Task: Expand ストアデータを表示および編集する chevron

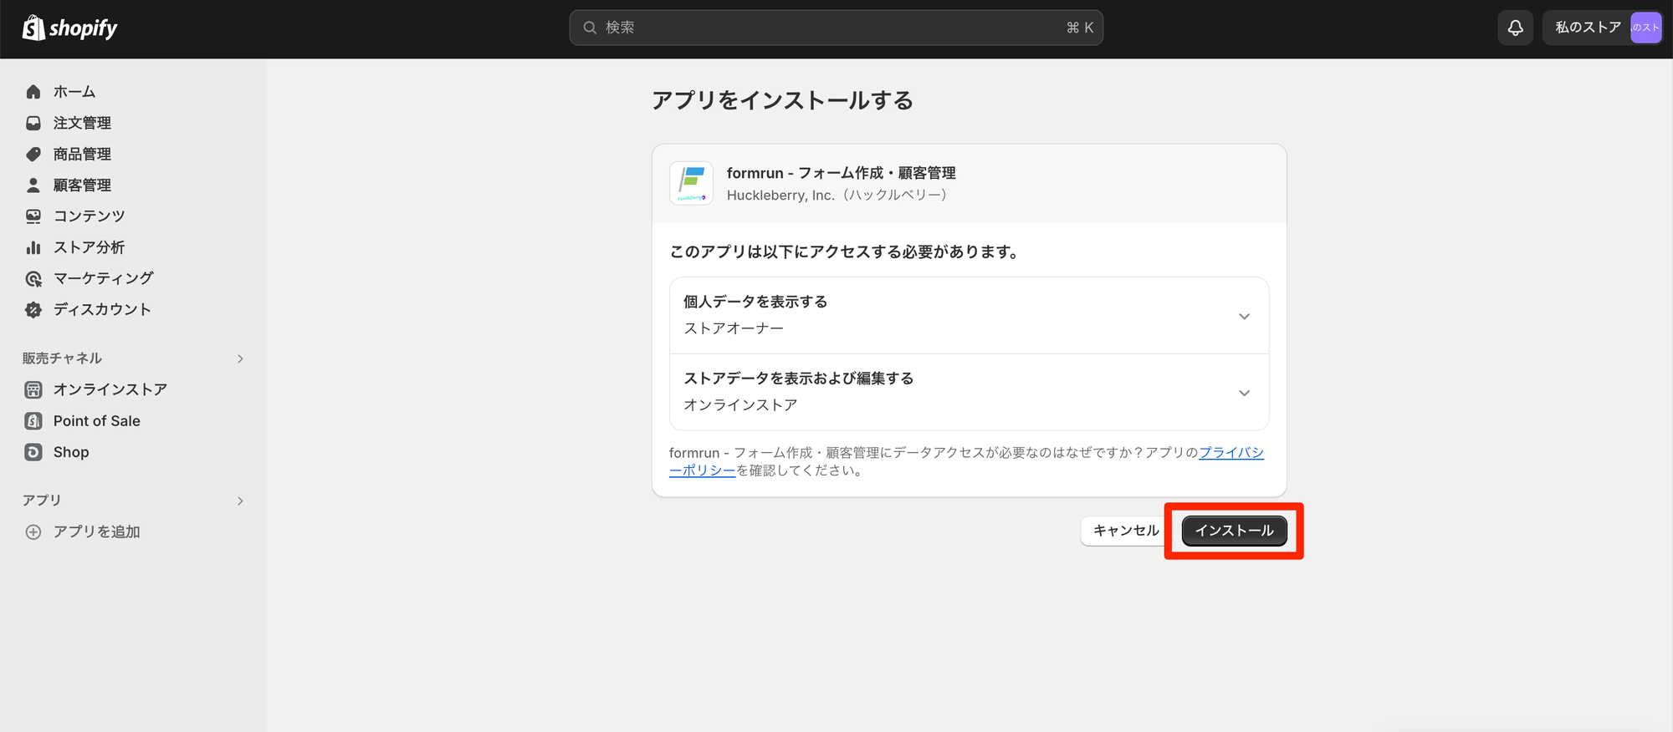Action: point(1244,393)
